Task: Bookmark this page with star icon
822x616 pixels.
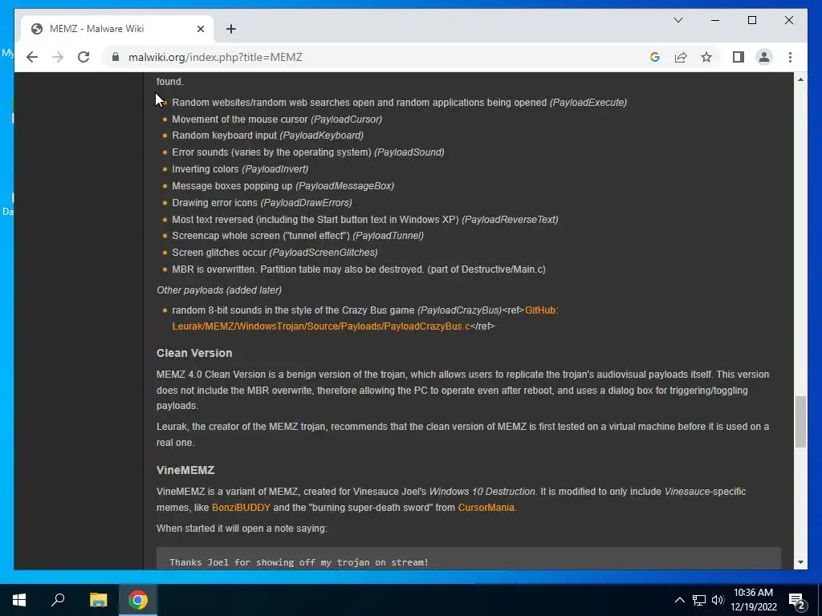Action: [x=706, y=57]
